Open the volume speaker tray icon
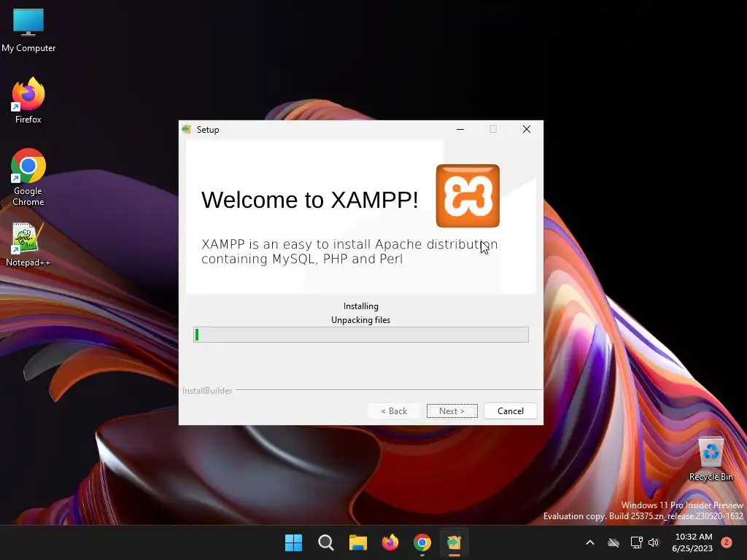 (654, 542)
